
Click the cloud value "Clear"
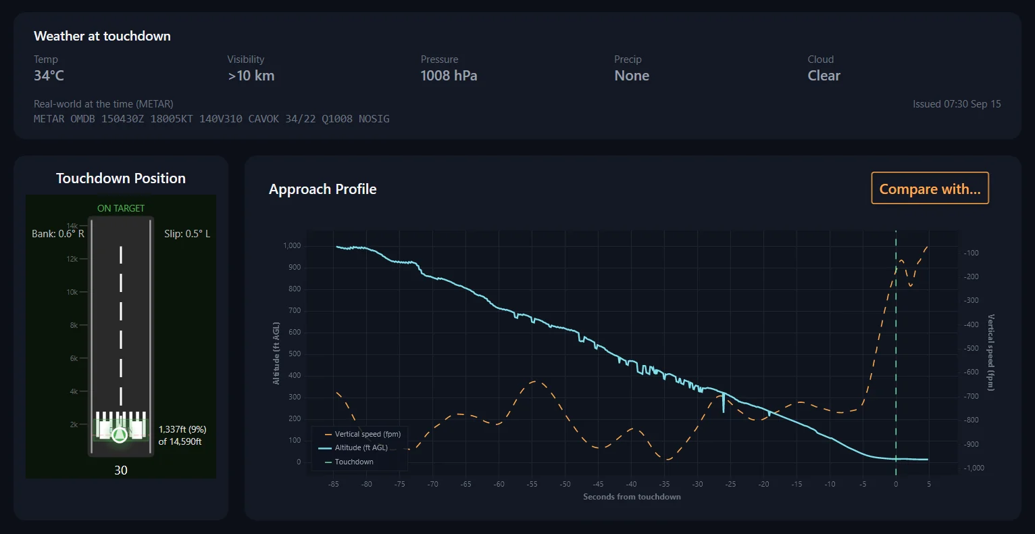(824, 76)
